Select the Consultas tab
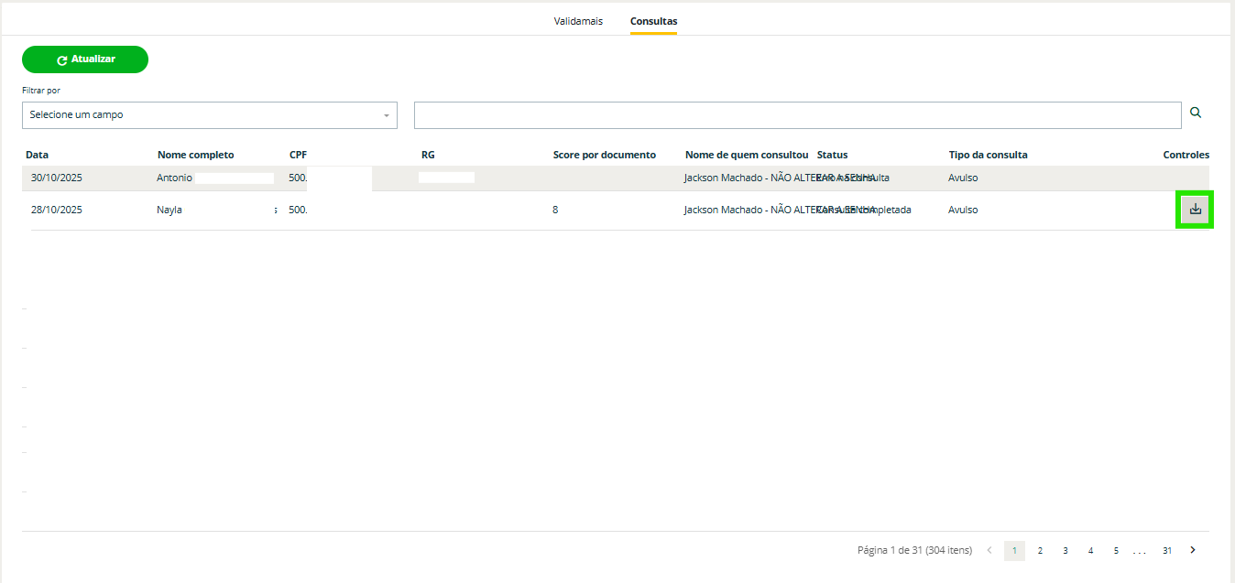 (653, 21)
